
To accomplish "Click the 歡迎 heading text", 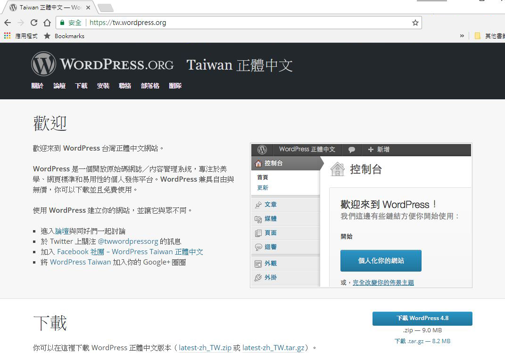I will tap(50, 123).
